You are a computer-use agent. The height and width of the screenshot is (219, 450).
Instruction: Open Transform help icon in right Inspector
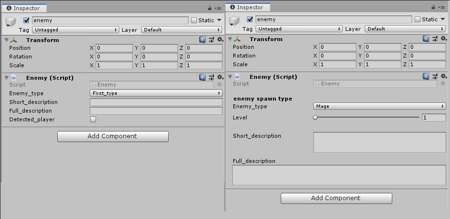[x=426, y=39]
